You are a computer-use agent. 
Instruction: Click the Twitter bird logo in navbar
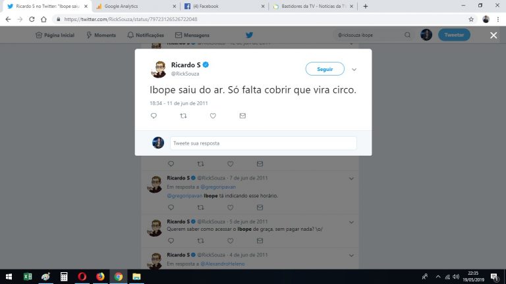249,35
